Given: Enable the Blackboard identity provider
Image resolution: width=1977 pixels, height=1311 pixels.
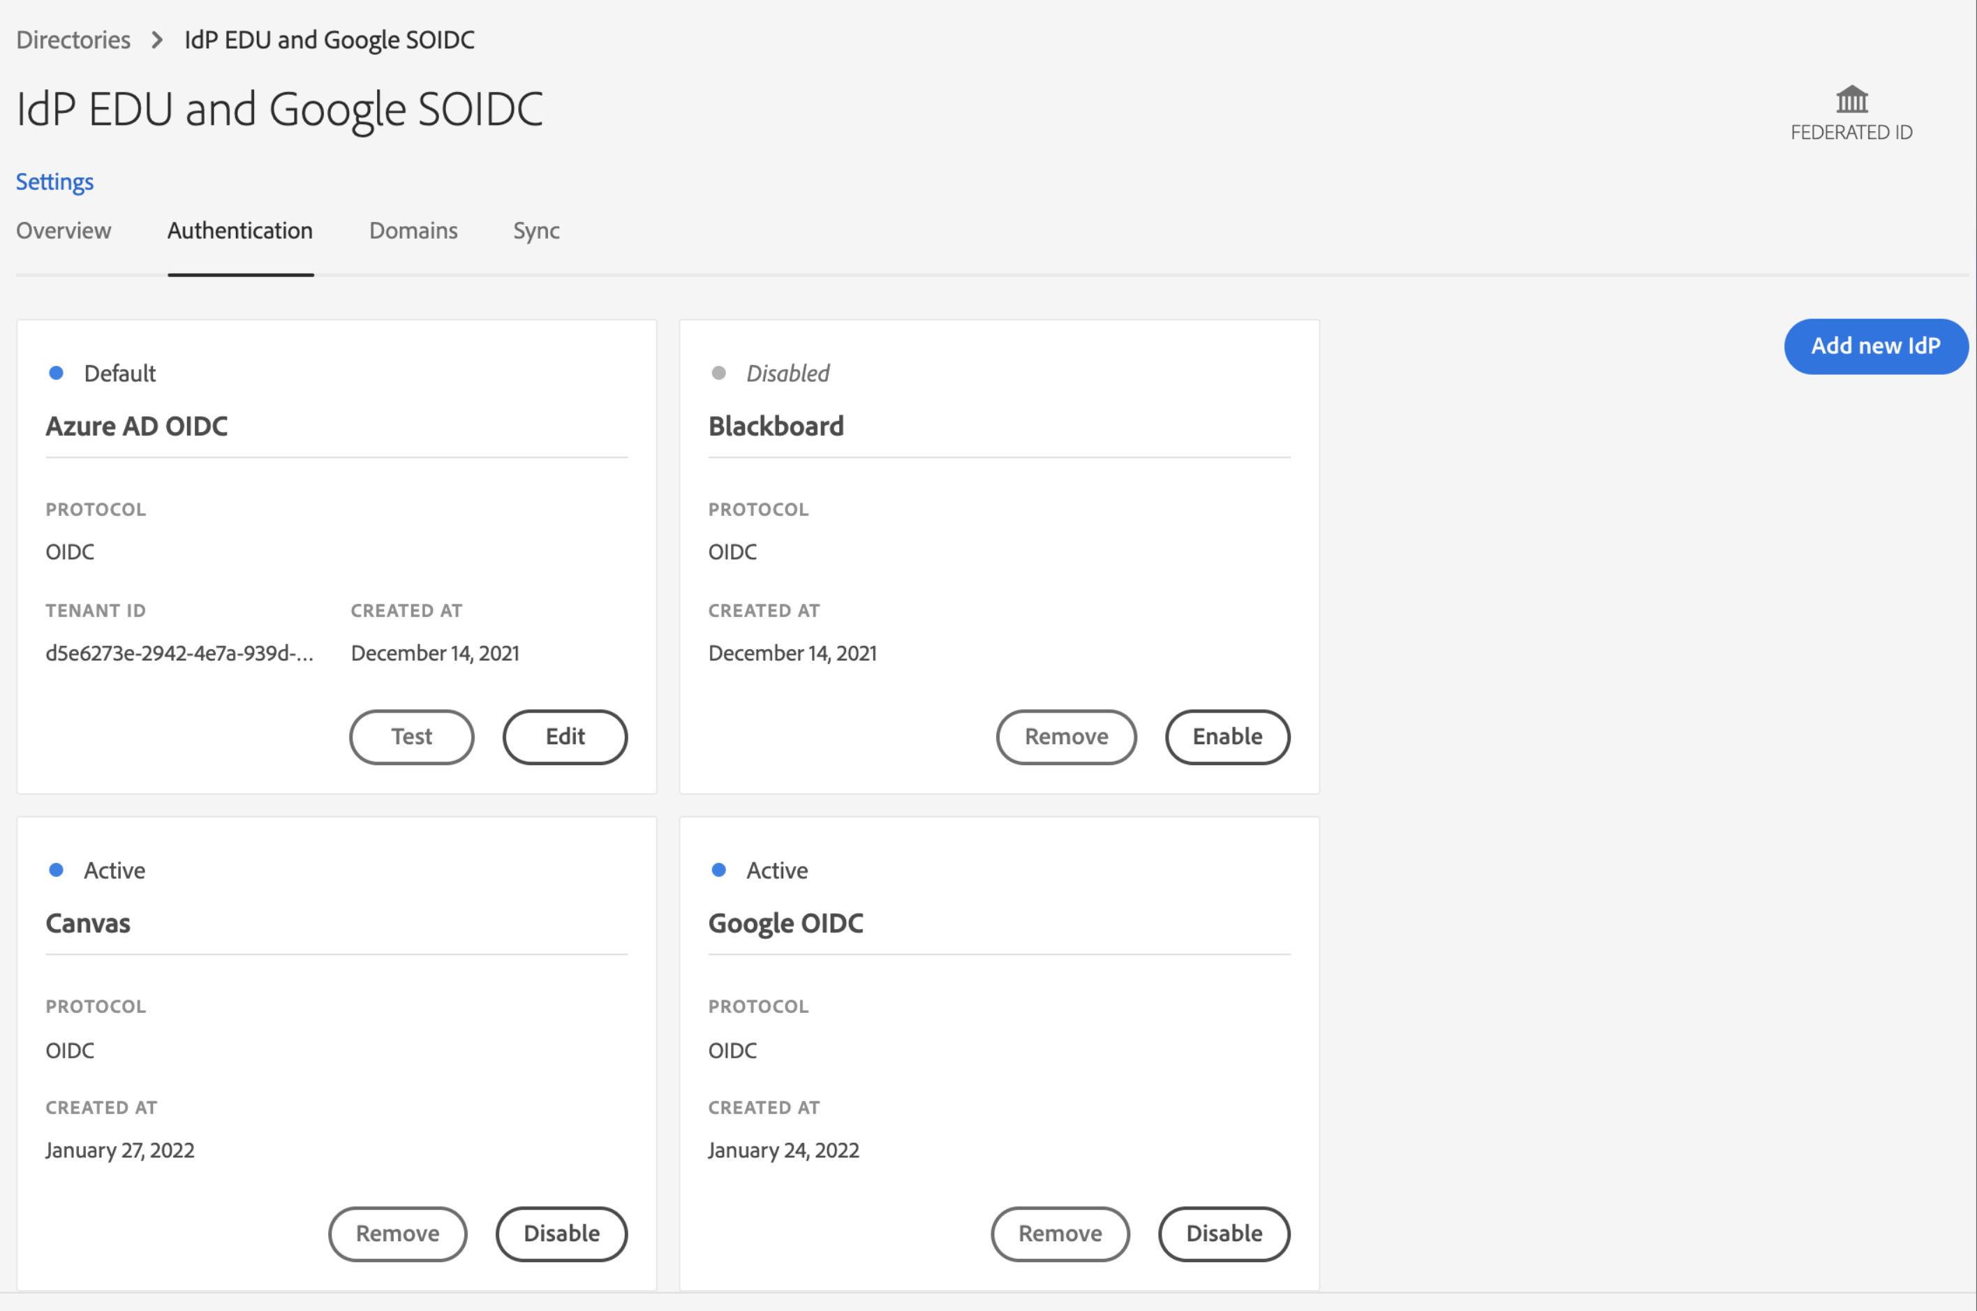Looking at the screenshot, I should 1227,736.
